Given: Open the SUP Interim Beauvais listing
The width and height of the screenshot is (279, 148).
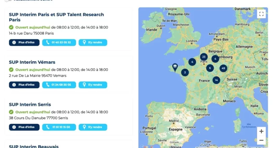Looking at the screenshot, I should click(34, 146).
